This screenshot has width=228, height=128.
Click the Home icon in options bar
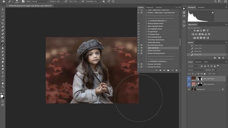[4, 1]
